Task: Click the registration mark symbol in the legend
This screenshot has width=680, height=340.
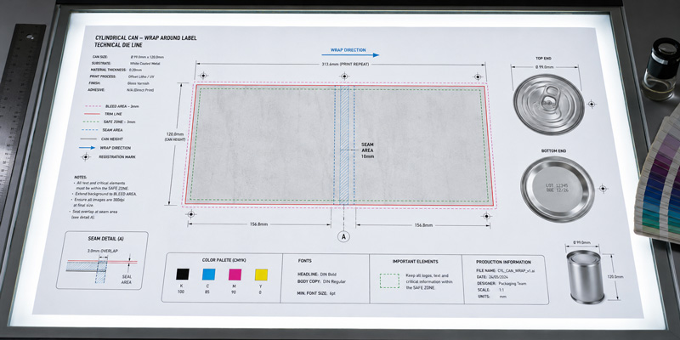Action: pyautogui.click(x=86, y=156)
